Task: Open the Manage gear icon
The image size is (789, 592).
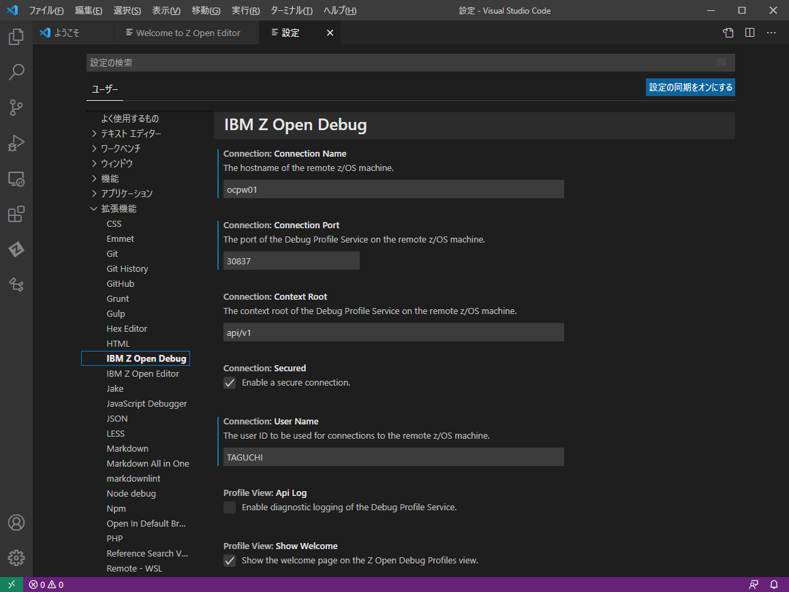Action: [16, 558]
